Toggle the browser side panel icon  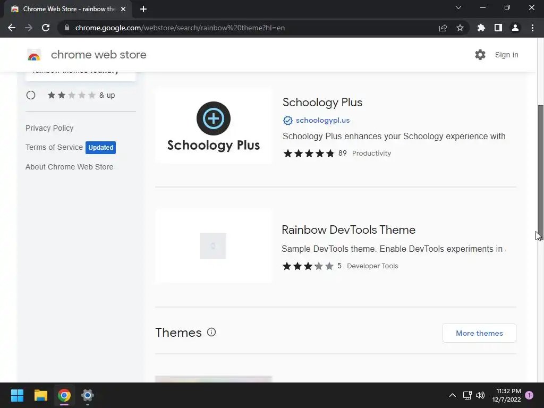498,28
